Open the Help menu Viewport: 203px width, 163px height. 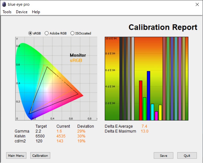coord(36,12)
